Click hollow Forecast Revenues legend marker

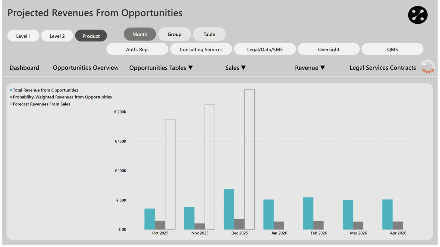click(11, 104)
